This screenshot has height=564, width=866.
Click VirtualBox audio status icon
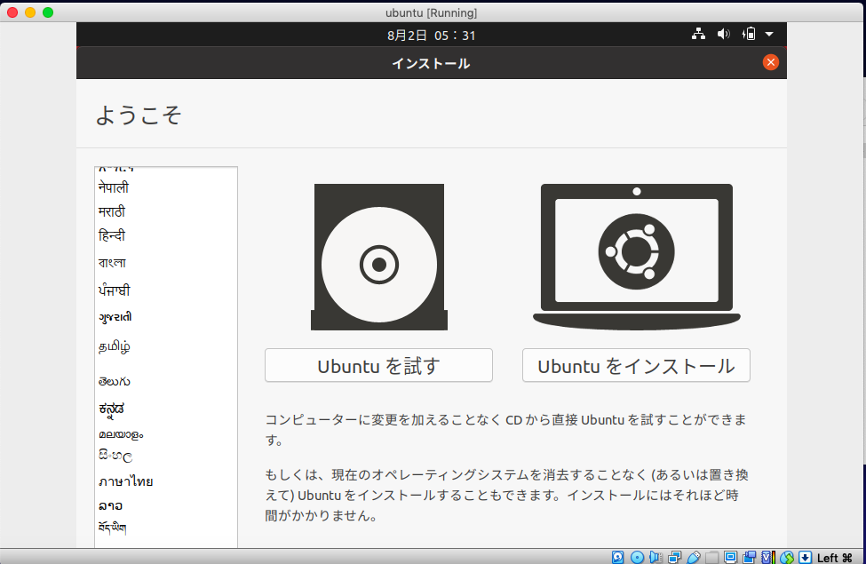pyautogui.click(x=655, y=558)
